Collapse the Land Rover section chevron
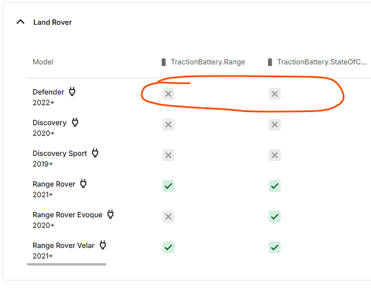Viewport: 371px width, 301px height. (x=20, y=22)
